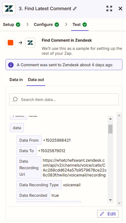
Task: Select the Data out tab
Action: coord(36,80)
